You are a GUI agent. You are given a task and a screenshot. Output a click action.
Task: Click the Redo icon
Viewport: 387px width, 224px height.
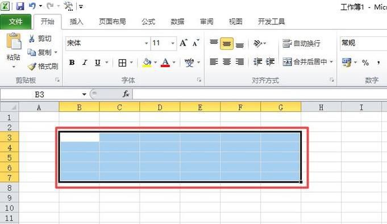(50, 6)
